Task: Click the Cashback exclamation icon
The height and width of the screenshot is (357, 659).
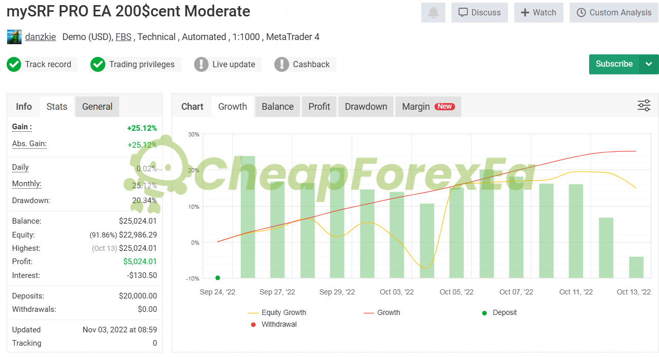Action: (x=281, y=65)
